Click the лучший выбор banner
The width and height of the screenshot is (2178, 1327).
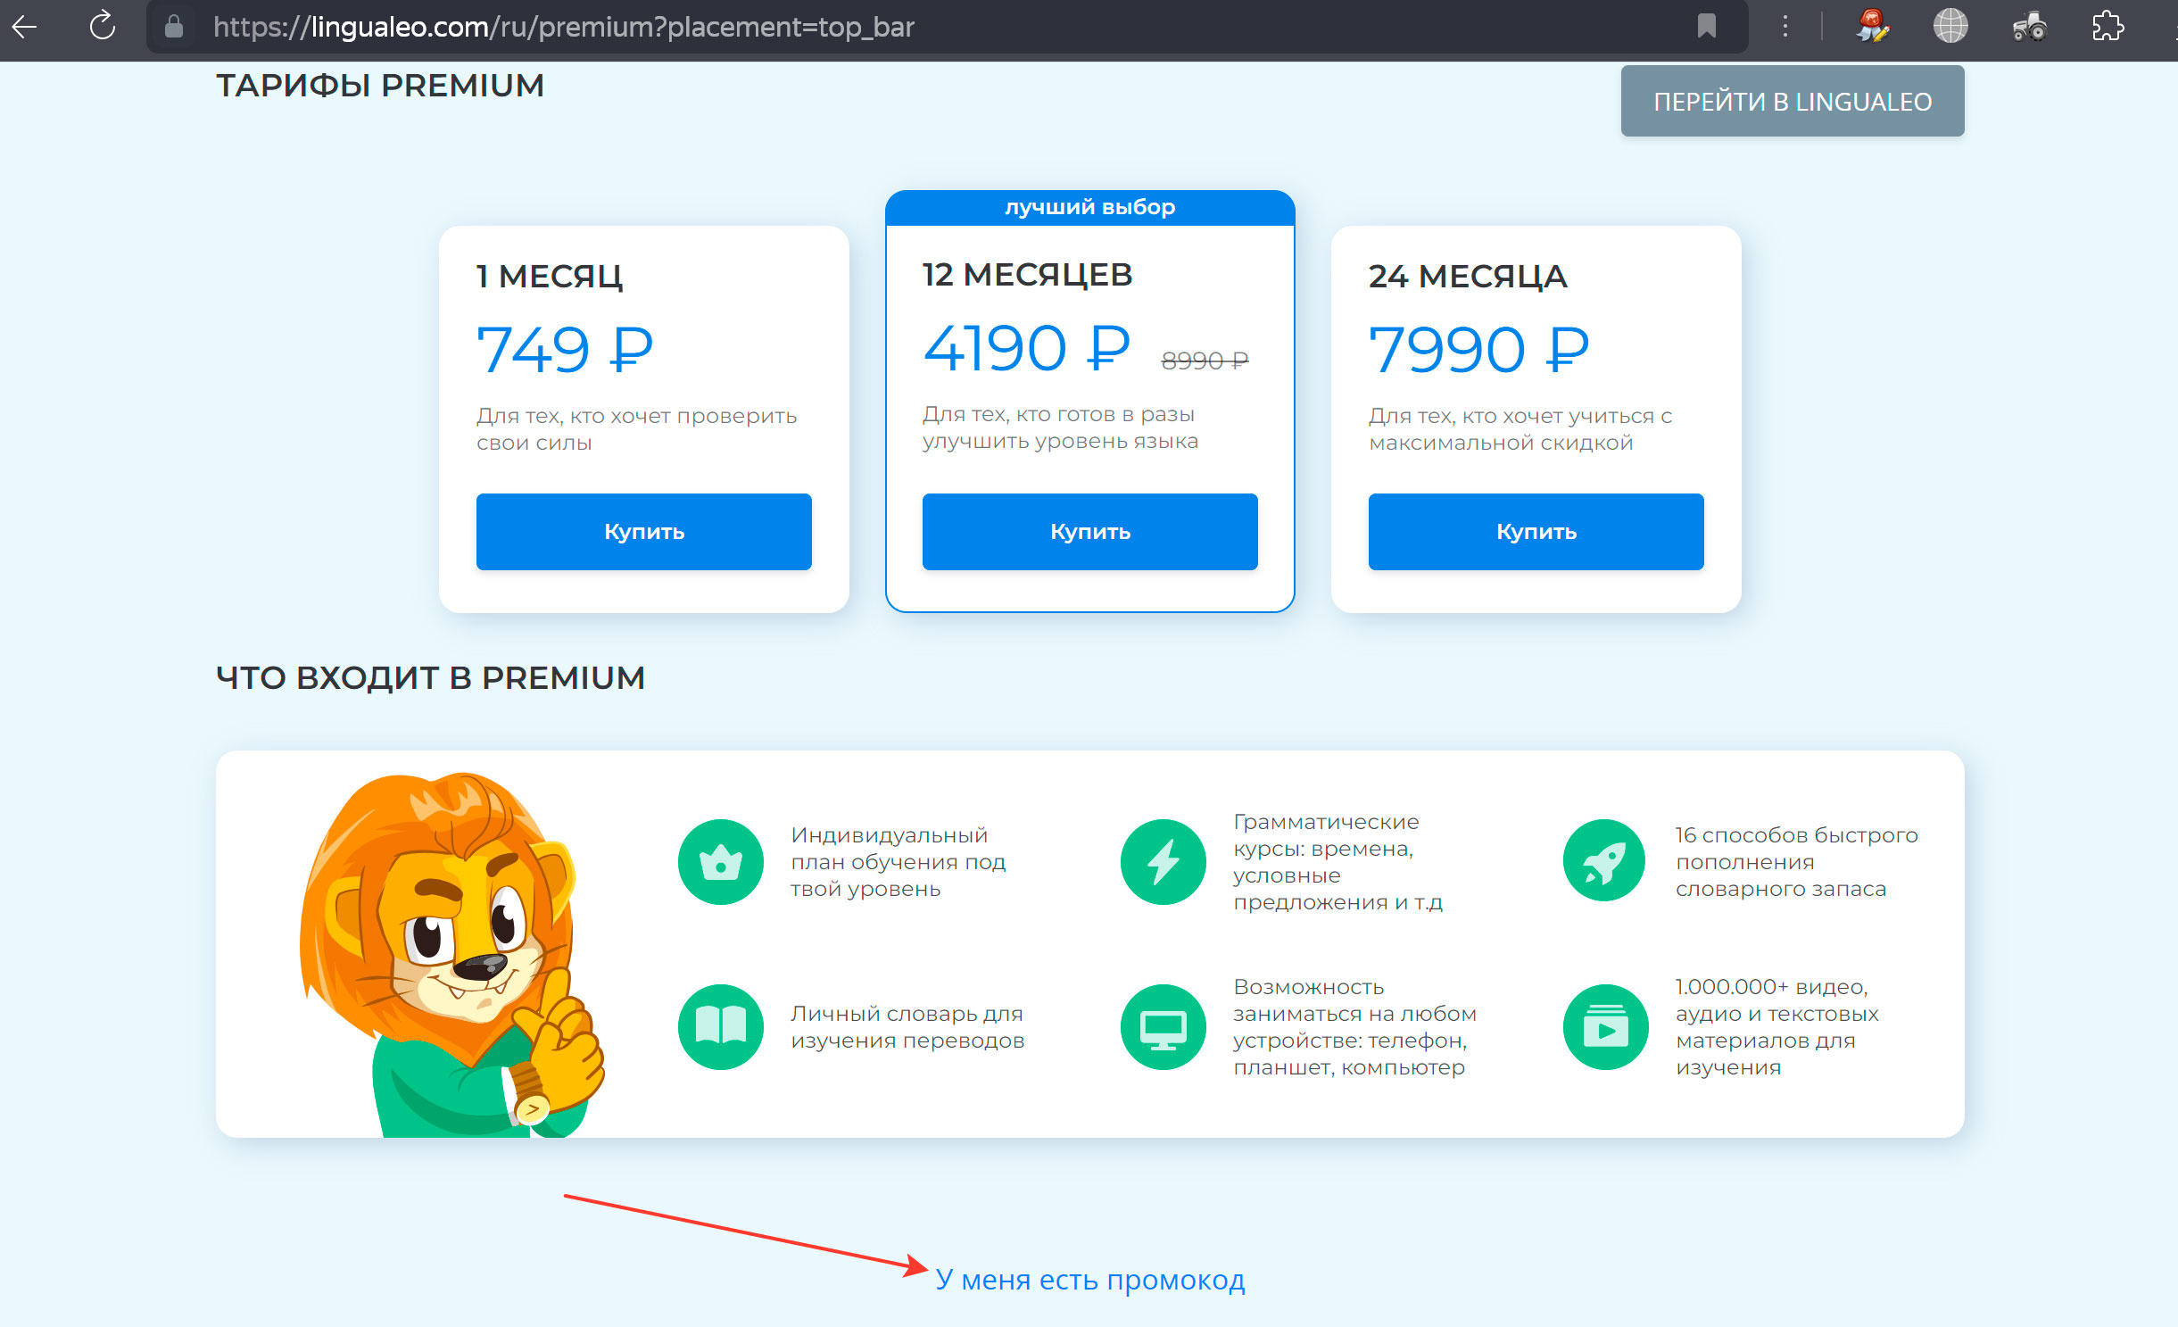click(x=1090, y=207)
